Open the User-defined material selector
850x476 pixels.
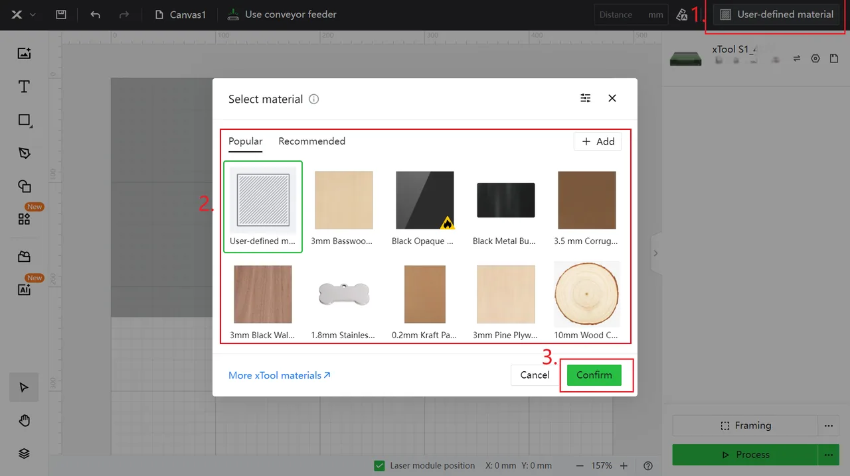coord(777,15)
